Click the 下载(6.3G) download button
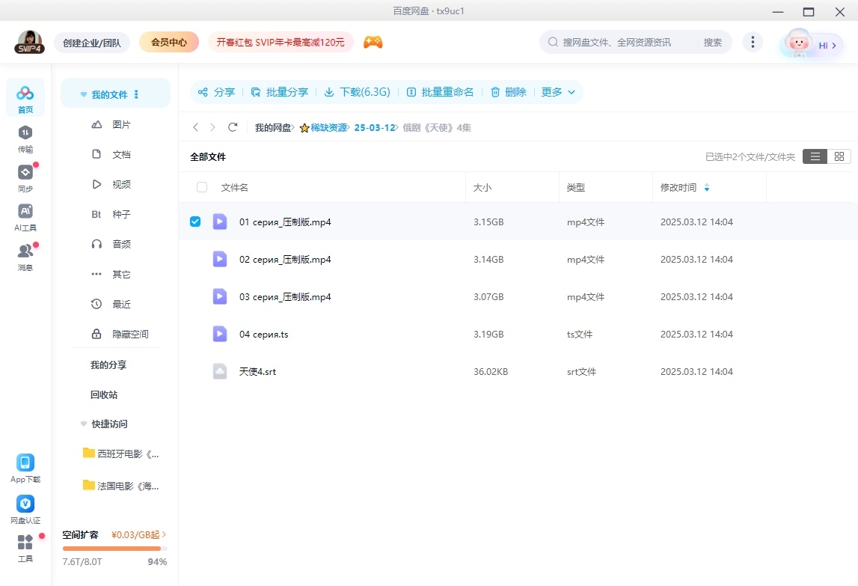The width and height of the screenshot is (858, 586). coord(357,91)
